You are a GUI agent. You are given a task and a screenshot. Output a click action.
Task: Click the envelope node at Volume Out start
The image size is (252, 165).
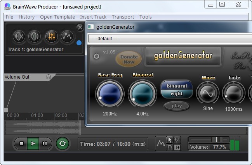coord(6,110)
